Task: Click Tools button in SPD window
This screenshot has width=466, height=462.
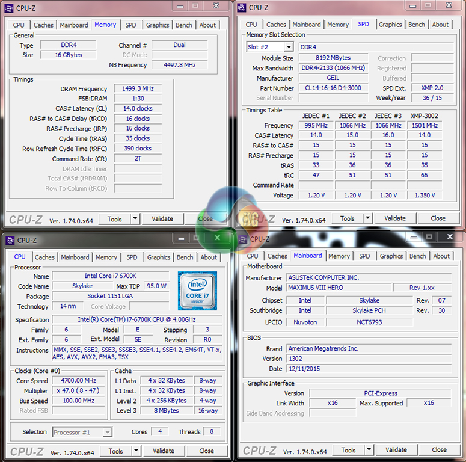Action: click(348, 218)
